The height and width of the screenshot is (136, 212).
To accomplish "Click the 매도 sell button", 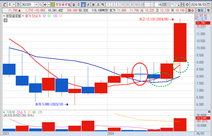I will 201,10.
